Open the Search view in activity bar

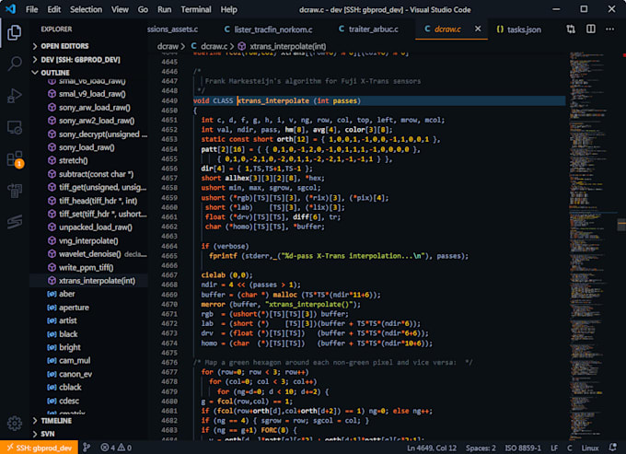(15, 64)
